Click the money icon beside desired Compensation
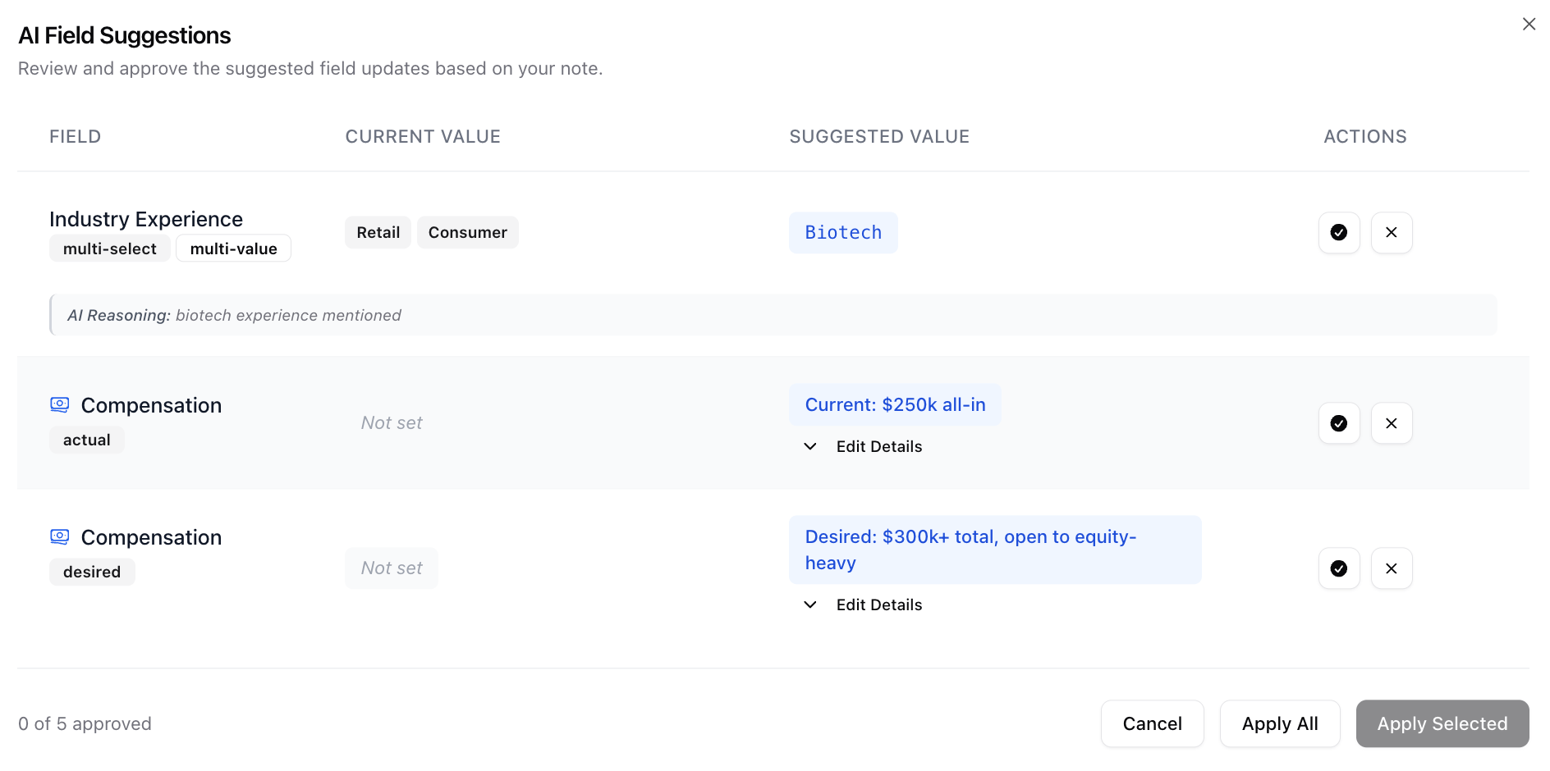 click(60, 536)
